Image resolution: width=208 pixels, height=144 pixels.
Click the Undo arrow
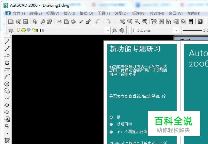point(98,21)
